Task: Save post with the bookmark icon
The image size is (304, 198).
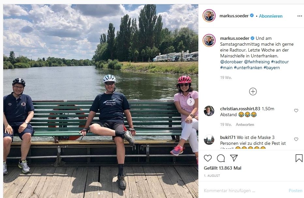Action: (299, 158)
